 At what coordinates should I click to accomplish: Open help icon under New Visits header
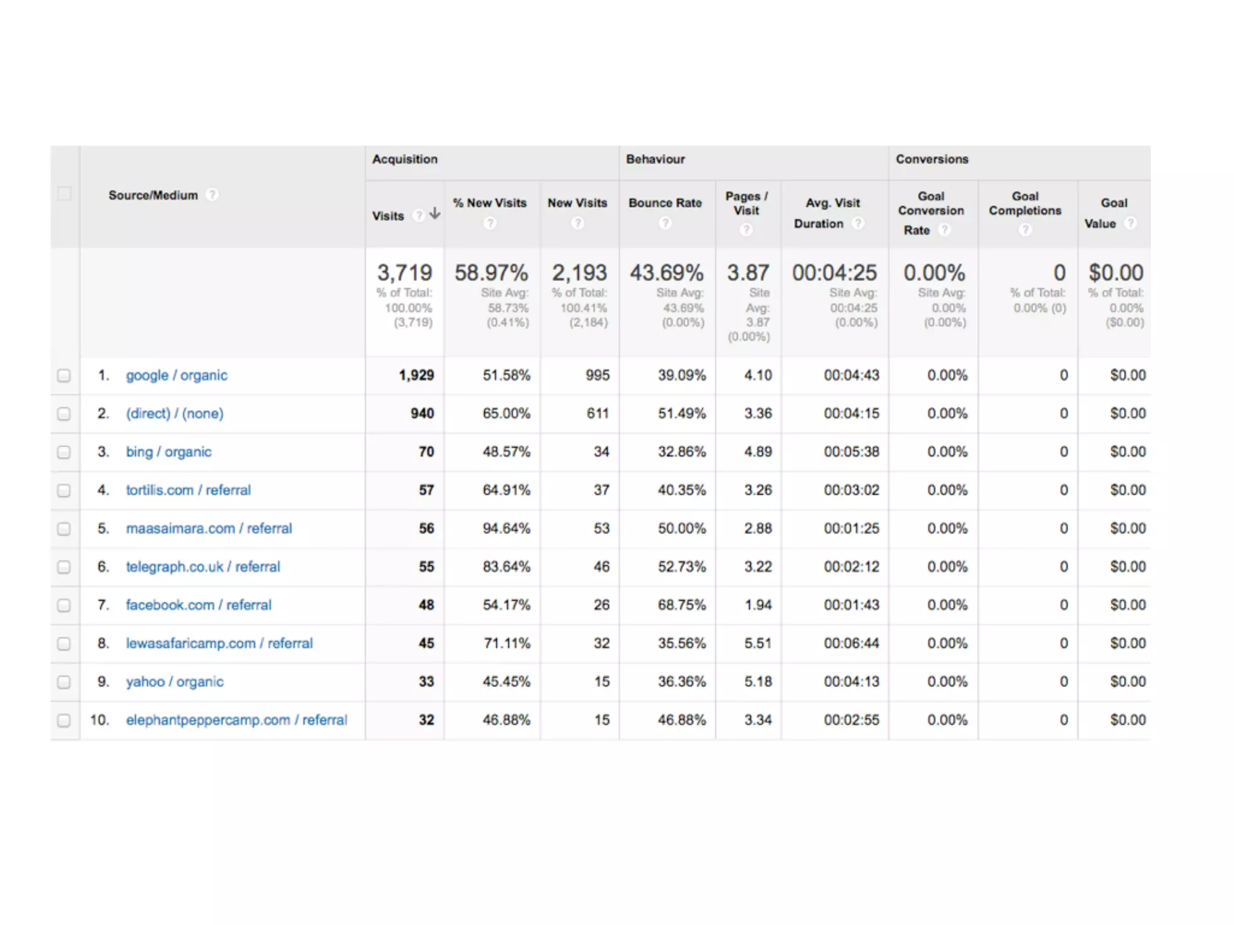pyautogui.click(x=577, y=223)
